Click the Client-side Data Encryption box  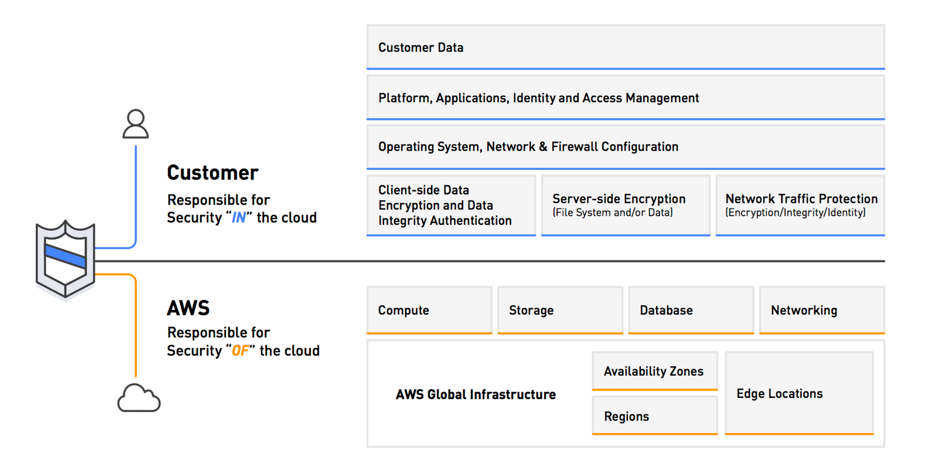(x=451, y=205)
